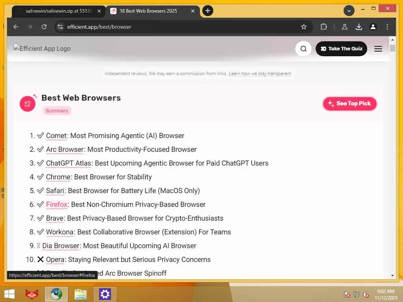Reload the current page
The image size is (403, 302).
[44, 27]
